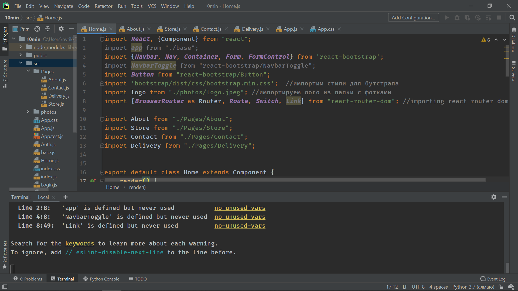The image size is (518, 291).
Task: Collapse the Pages folder in tree
Action: coord(28,71)
